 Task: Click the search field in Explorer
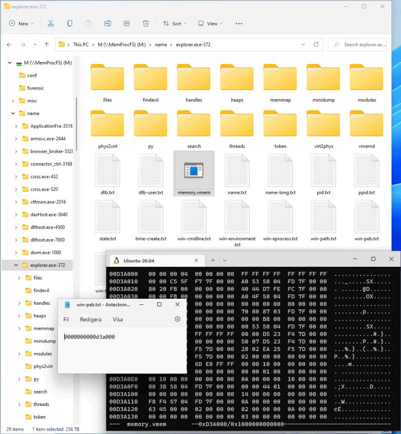pos(358,45)
